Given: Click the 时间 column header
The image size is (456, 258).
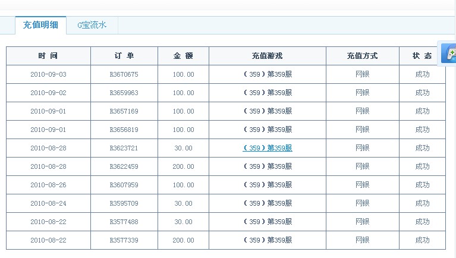Looking at the screenshot, I should [48, 56].
